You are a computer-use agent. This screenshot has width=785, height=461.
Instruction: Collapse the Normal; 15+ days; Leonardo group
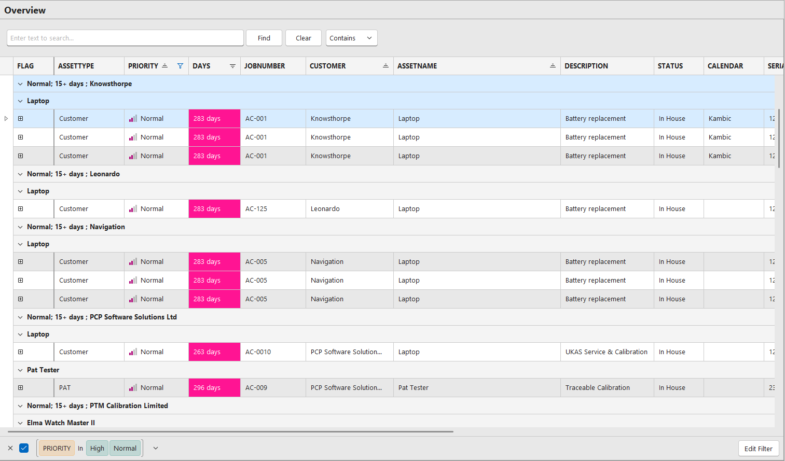(20, 174)
